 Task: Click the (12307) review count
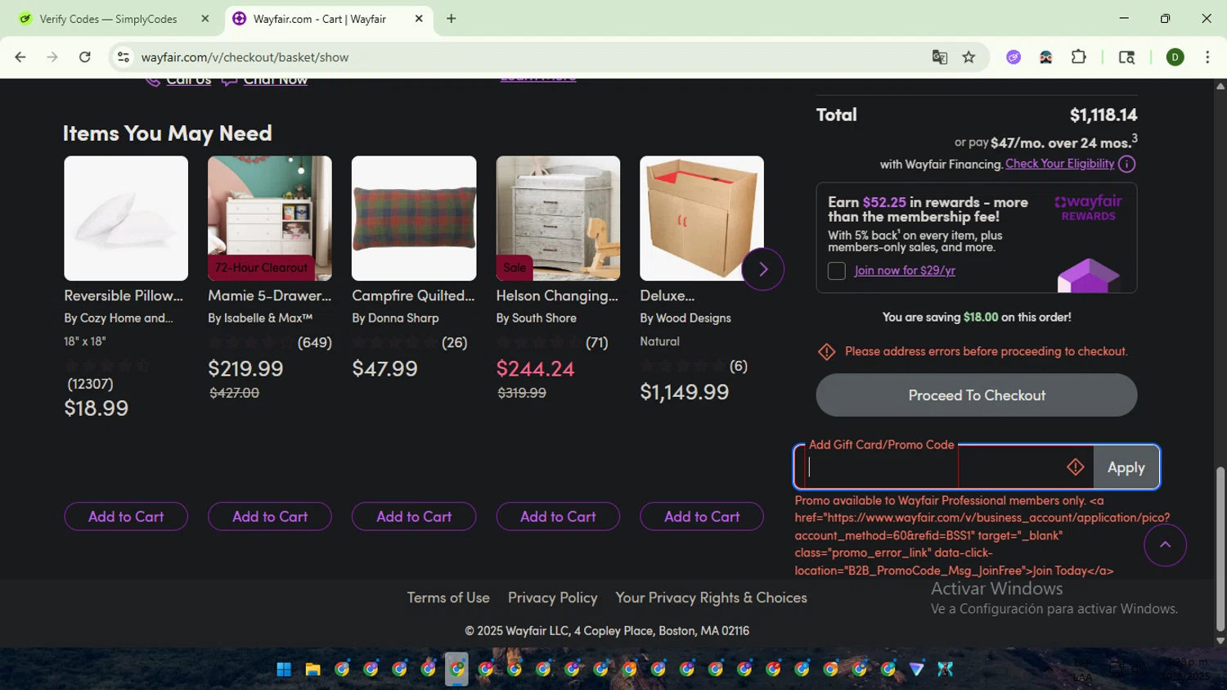(90, 384)
